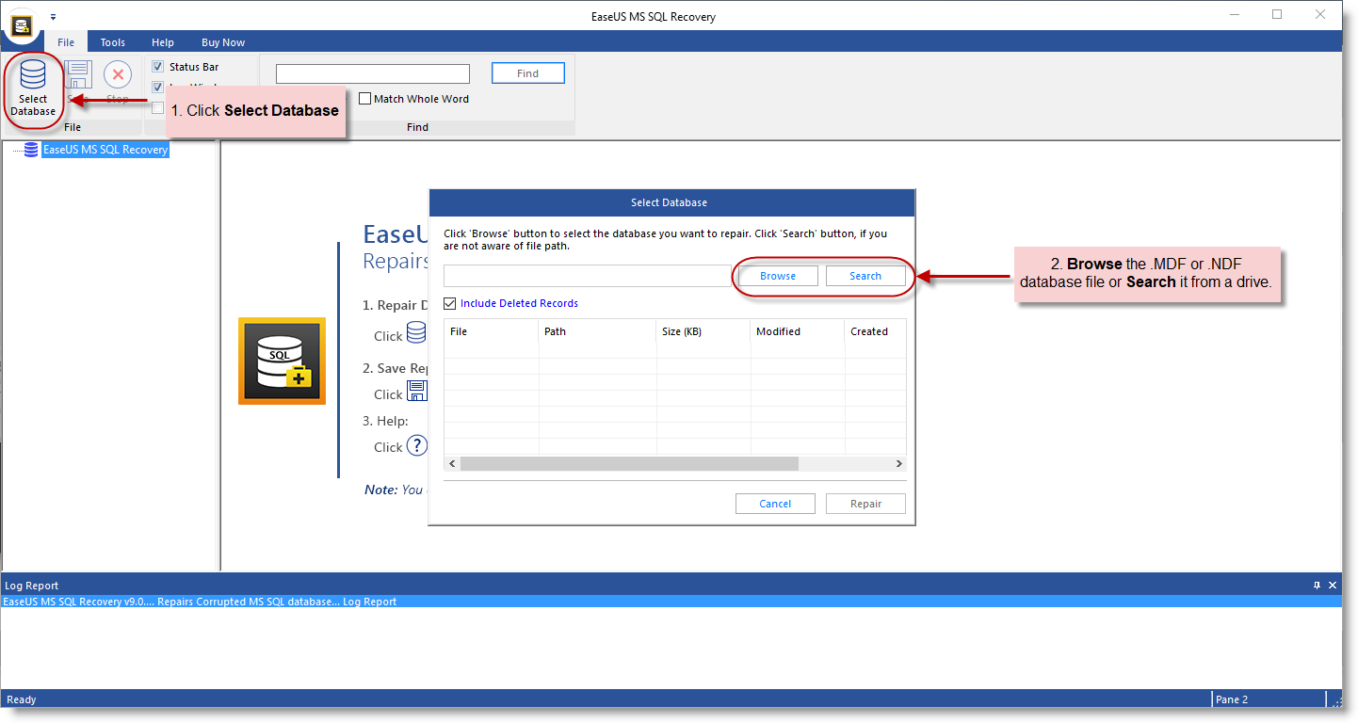The height and width of the screenshot is (723, 1358).
Task: Click the Log Report panel title
Action: click(32, 586)
